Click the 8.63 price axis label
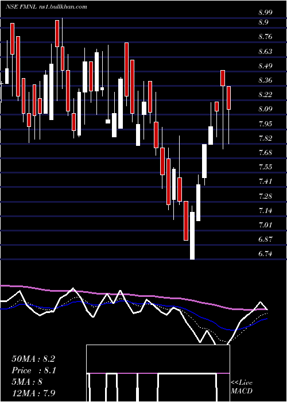This screenshot has width=287, height=402. [x=265, y=51]
